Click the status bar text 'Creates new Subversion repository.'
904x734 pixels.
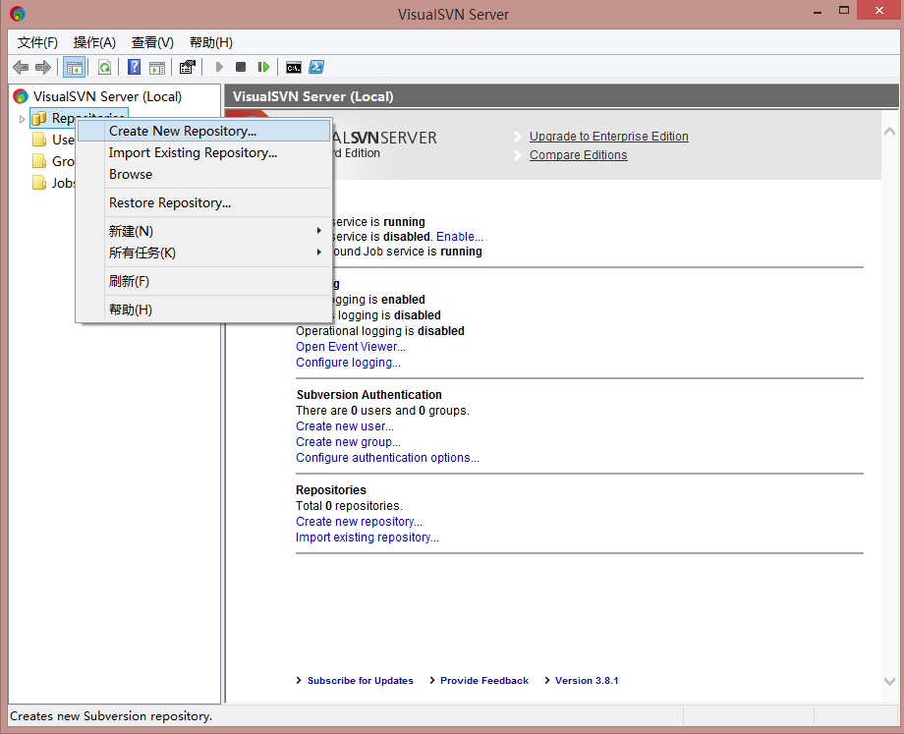point(111,716)
